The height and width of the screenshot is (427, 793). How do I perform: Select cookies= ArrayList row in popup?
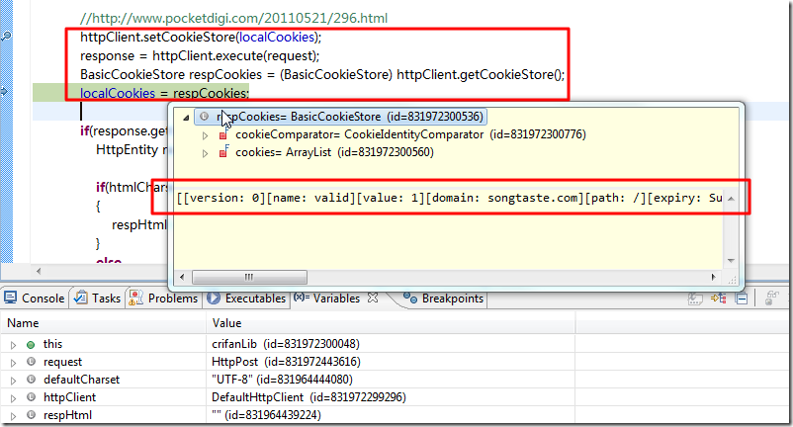pos(334,152)
